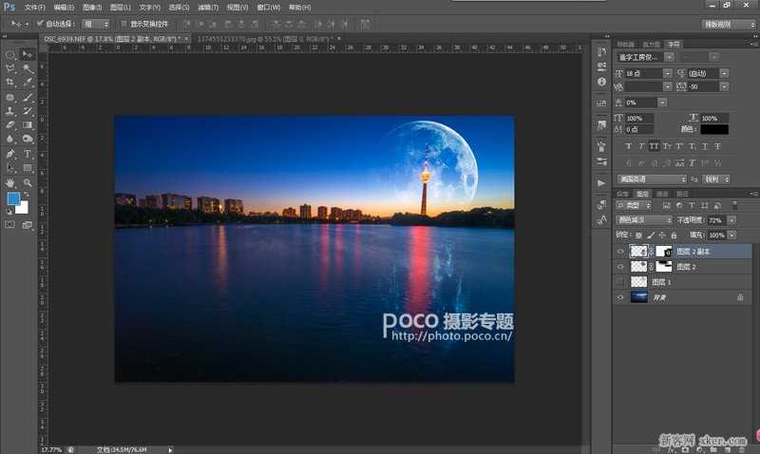Open leading 自动 dropdown arrow
The height and width of the screenshot is (454, 760).
tap(724, 73)
